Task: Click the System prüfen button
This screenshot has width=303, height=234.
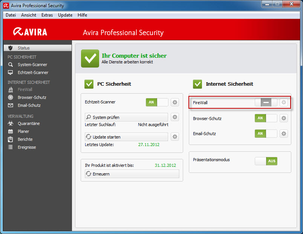Action: pos(126,117)
